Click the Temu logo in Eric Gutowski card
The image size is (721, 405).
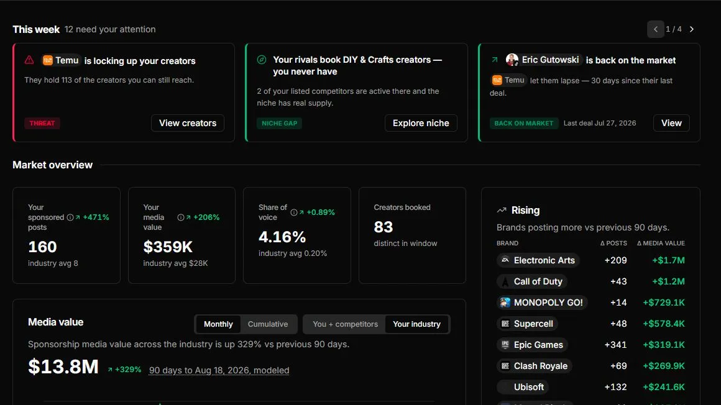tap(497, 80)
